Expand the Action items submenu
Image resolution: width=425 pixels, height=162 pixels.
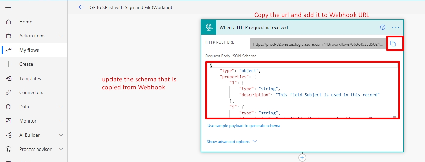[x=61, y=36]
